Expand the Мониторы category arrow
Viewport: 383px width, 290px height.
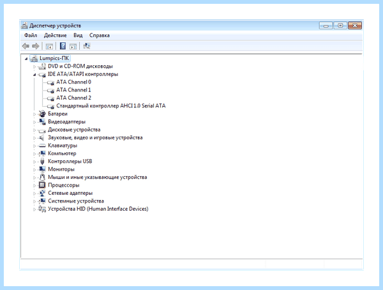click(x=34, y=170)
